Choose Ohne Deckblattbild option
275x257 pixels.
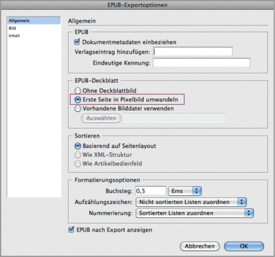coord(77,91)
